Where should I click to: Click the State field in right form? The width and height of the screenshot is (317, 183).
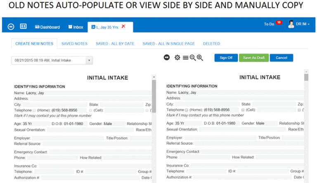coord(274,104)
